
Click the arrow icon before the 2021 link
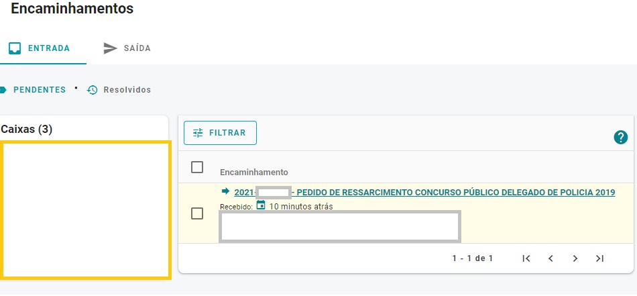click(225, 191)
